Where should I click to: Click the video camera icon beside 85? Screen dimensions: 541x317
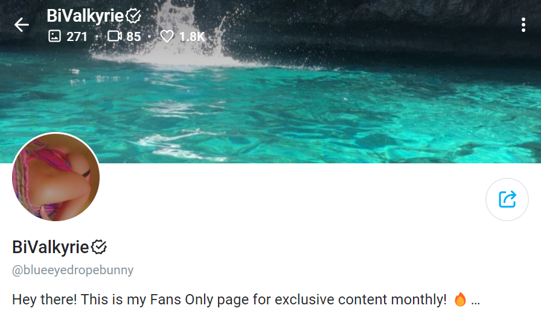115,36
